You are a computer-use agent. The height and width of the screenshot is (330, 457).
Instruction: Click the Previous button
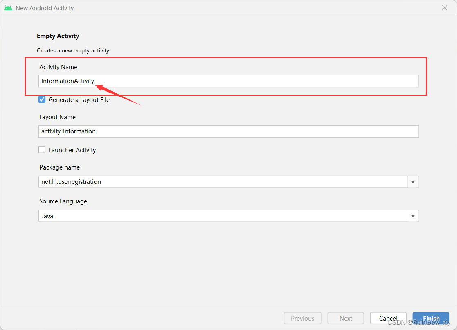point(302,318)
